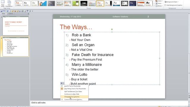The height and width of the screenshot is (107, 190).
Task: Click bullet text 'Sell an Organ'
Action: pos(83,45)
